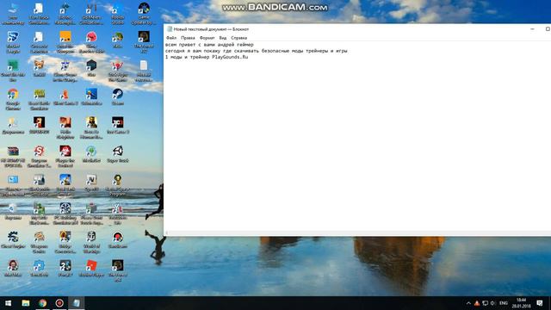Viewport: 551px width, 310px height.
Task: Select the Unity-logo desktop shortcut
Action: [117, 154]
